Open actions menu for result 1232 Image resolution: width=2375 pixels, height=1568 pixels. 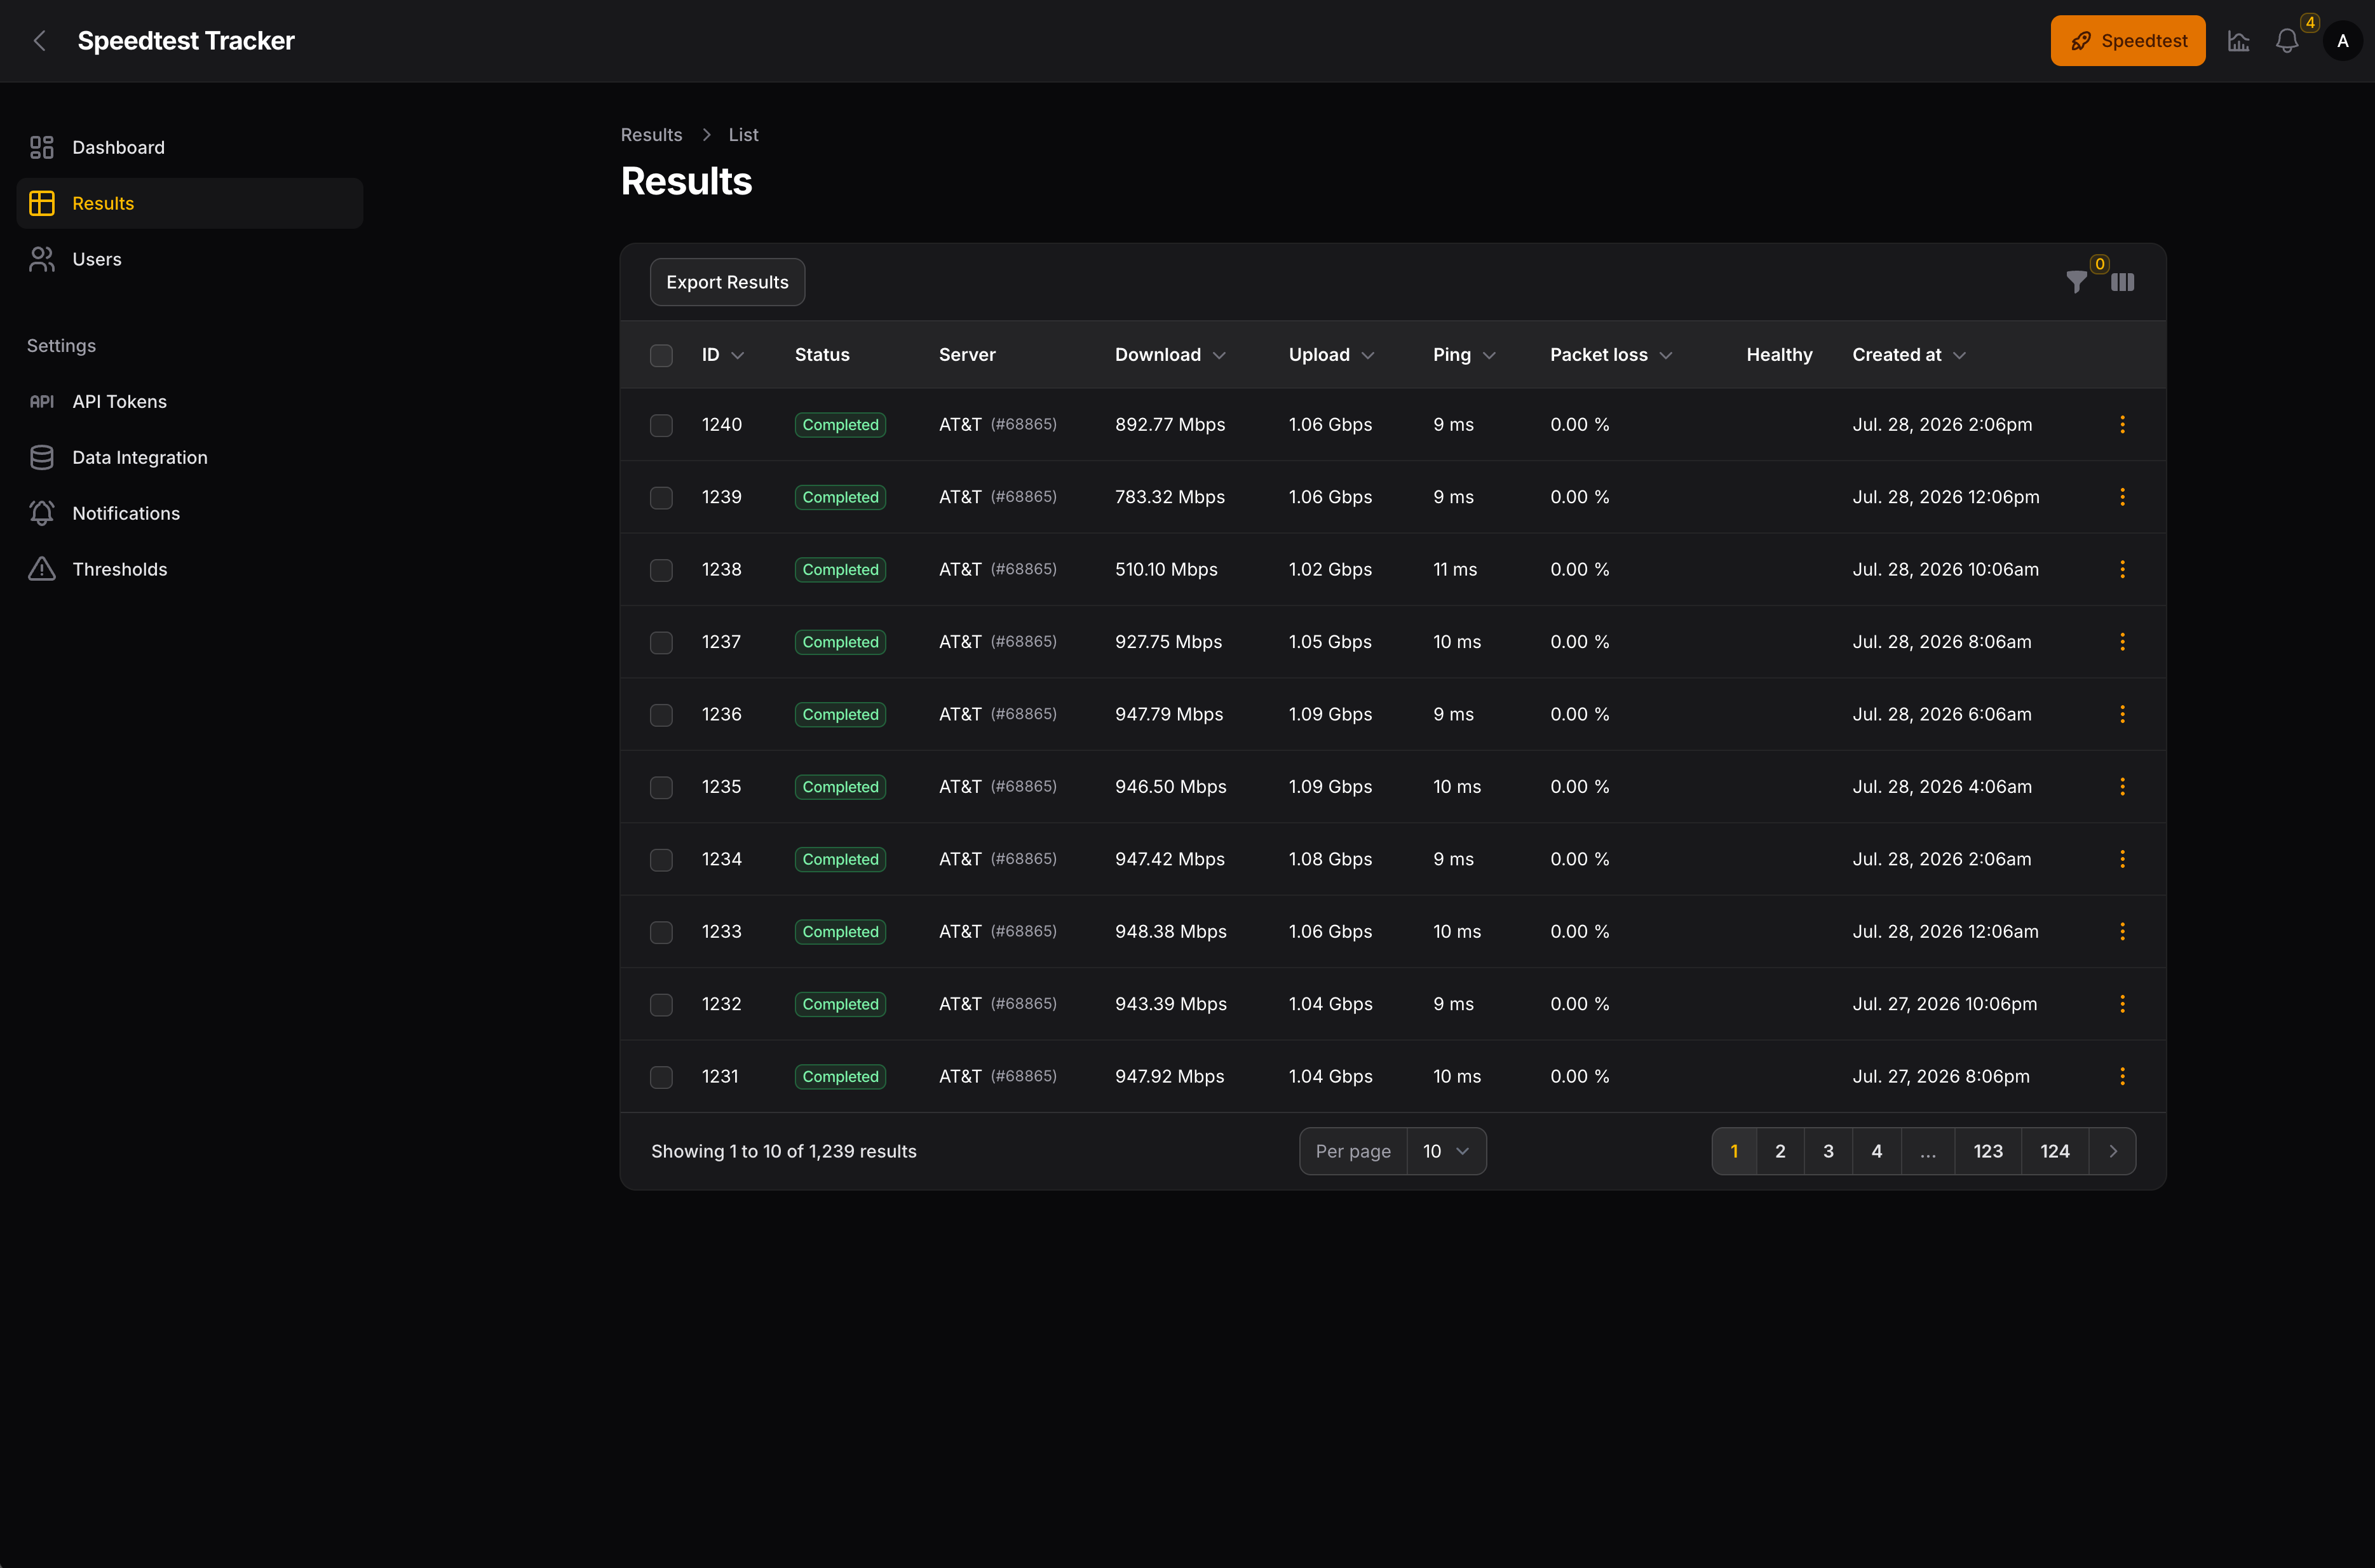point(2122,1004)
